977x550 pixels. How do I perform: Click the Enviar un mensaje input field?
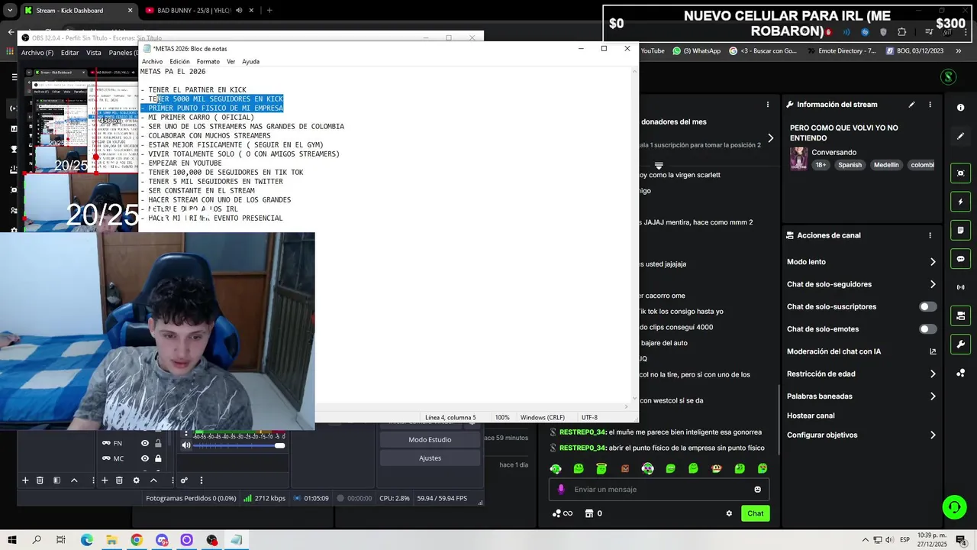point(659,490)
